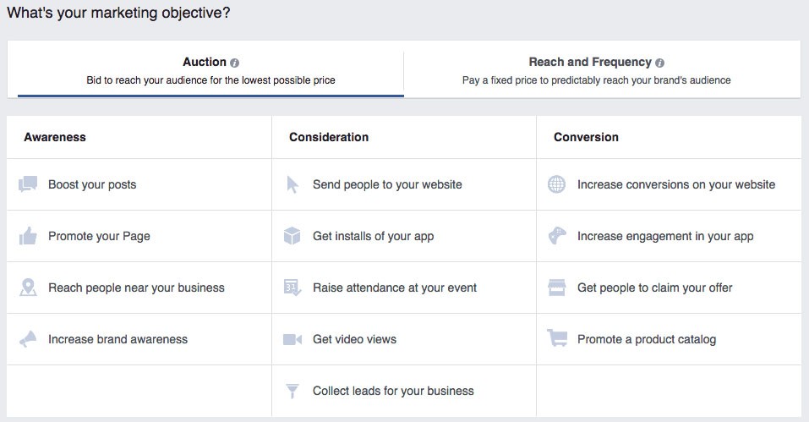Select the Auction buying type tab

tap(210, 71)
